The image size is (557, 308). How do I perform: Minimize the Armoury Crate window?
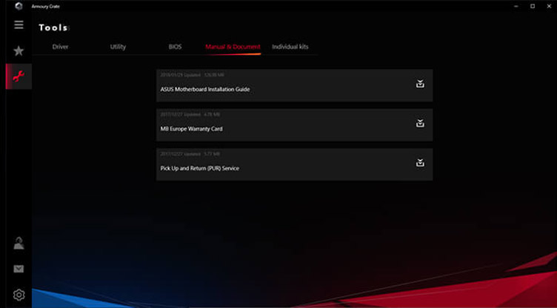(x=516, y=6)
